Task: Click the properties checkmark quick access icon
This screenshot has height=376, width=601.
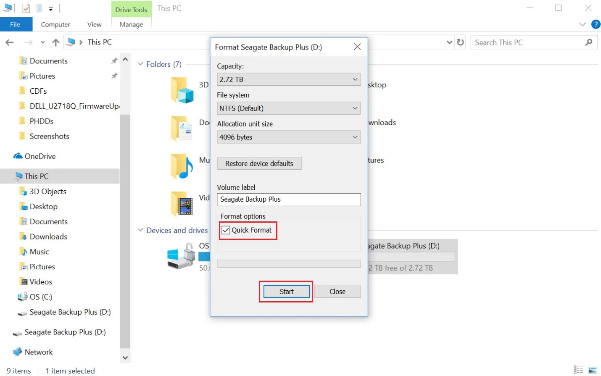Action: [x=26, y=8]
